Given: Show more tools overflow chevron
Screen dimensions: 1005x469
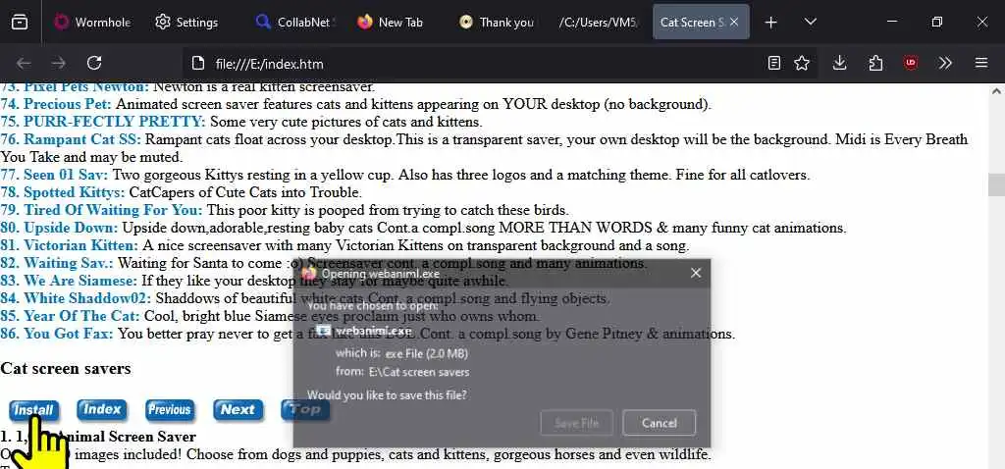Looking at the screenshot, I should [x=945, y=63].
